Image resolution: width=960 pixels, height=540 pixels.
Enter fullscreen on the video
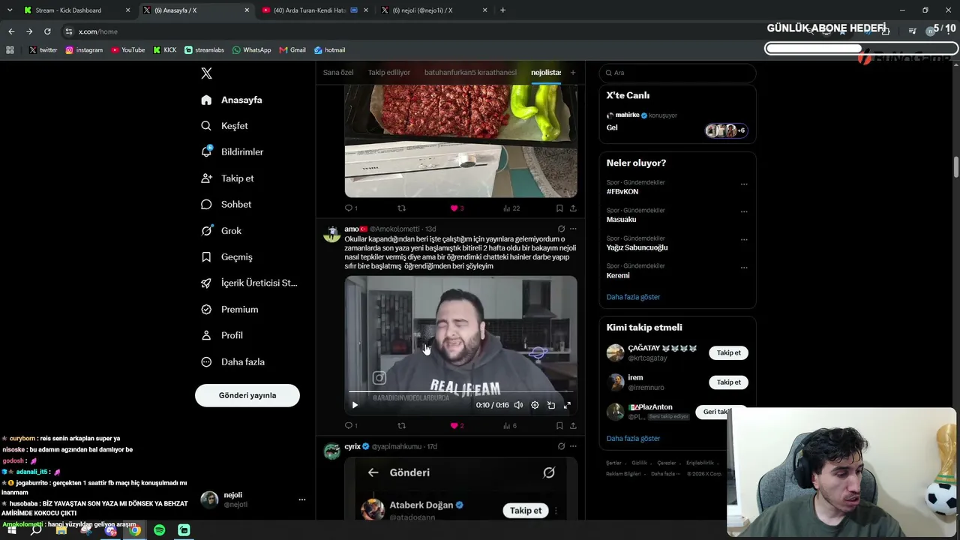tap(567, 405)
